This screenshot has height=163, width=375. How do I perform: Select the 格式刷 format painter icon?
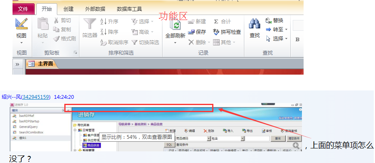pyautogui.click(x=56, y=38)
